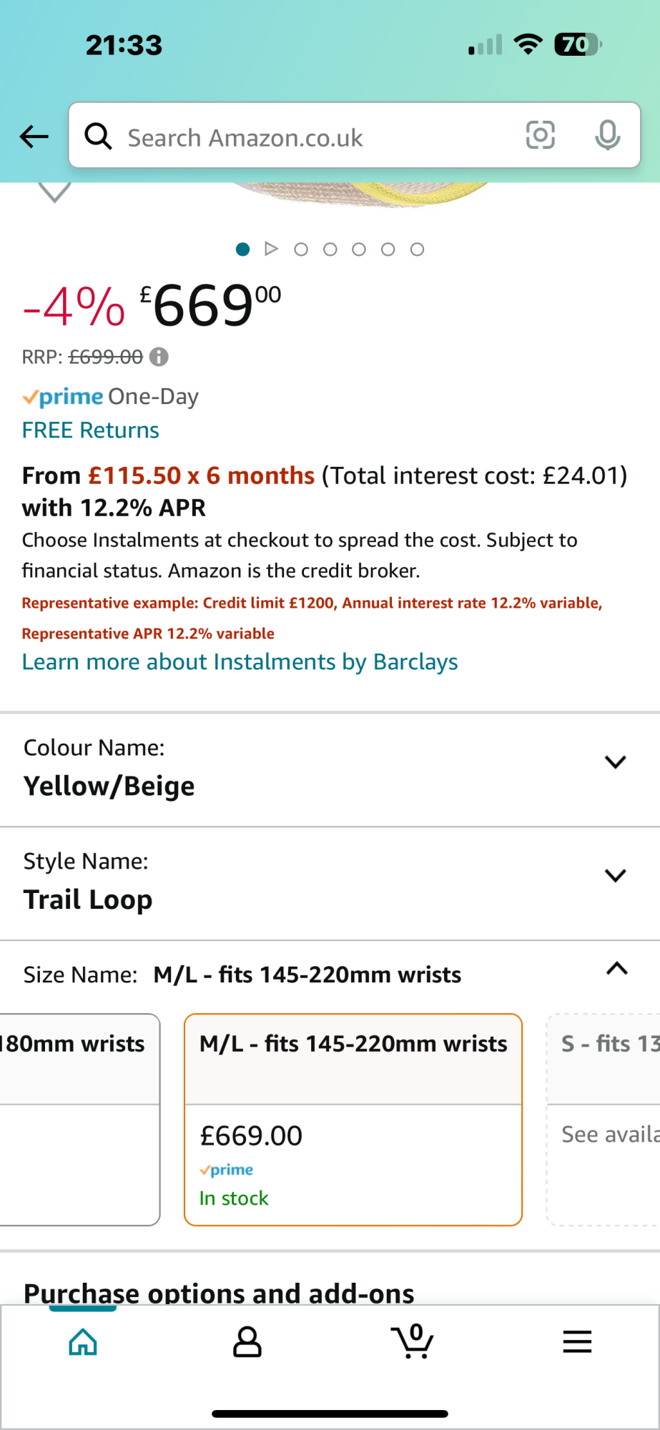
Task: Open the hamburger menu
Action: pyautogui.click(x=577, y=1341)
